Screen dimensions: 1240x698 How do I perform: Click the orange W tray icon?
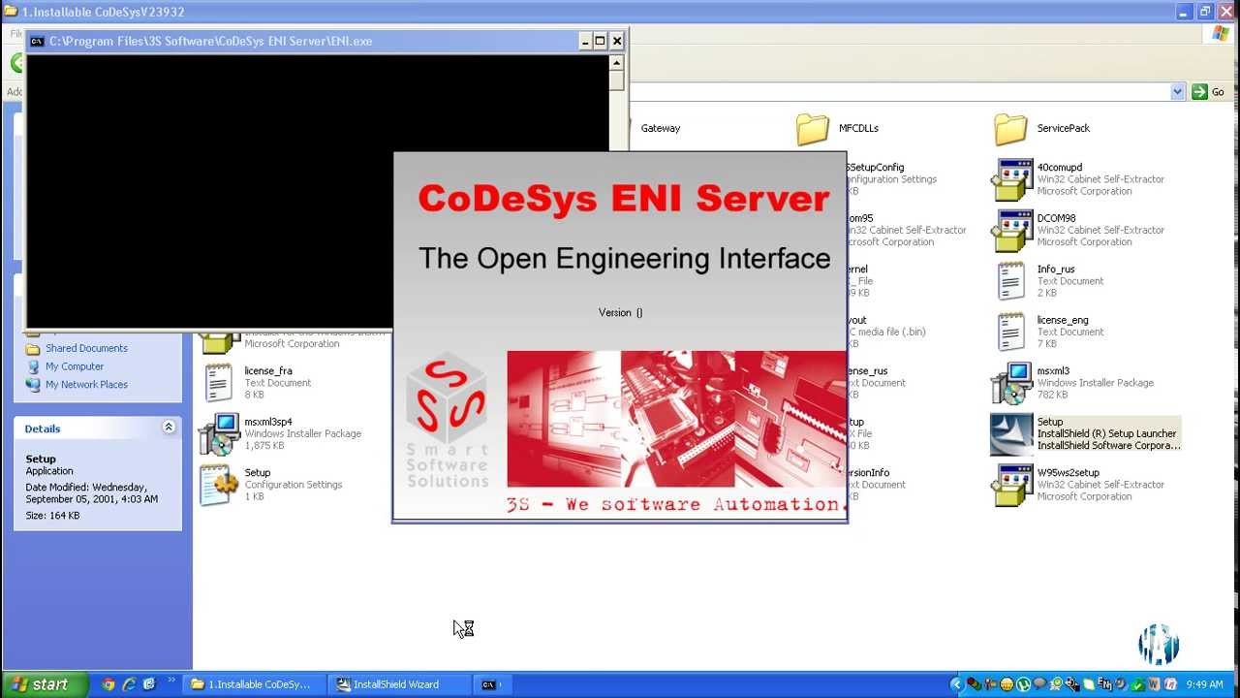[x=1154, y=684]
